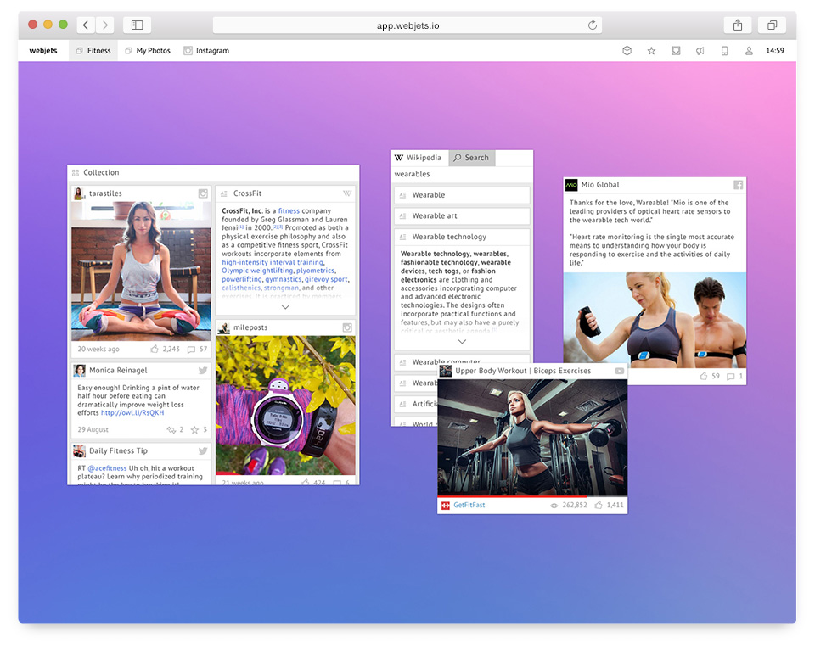Image resolution: width=815 pixels, height=649 pixels.
Task: Open the 'Wearable' search result
Action: click(462, 195)
